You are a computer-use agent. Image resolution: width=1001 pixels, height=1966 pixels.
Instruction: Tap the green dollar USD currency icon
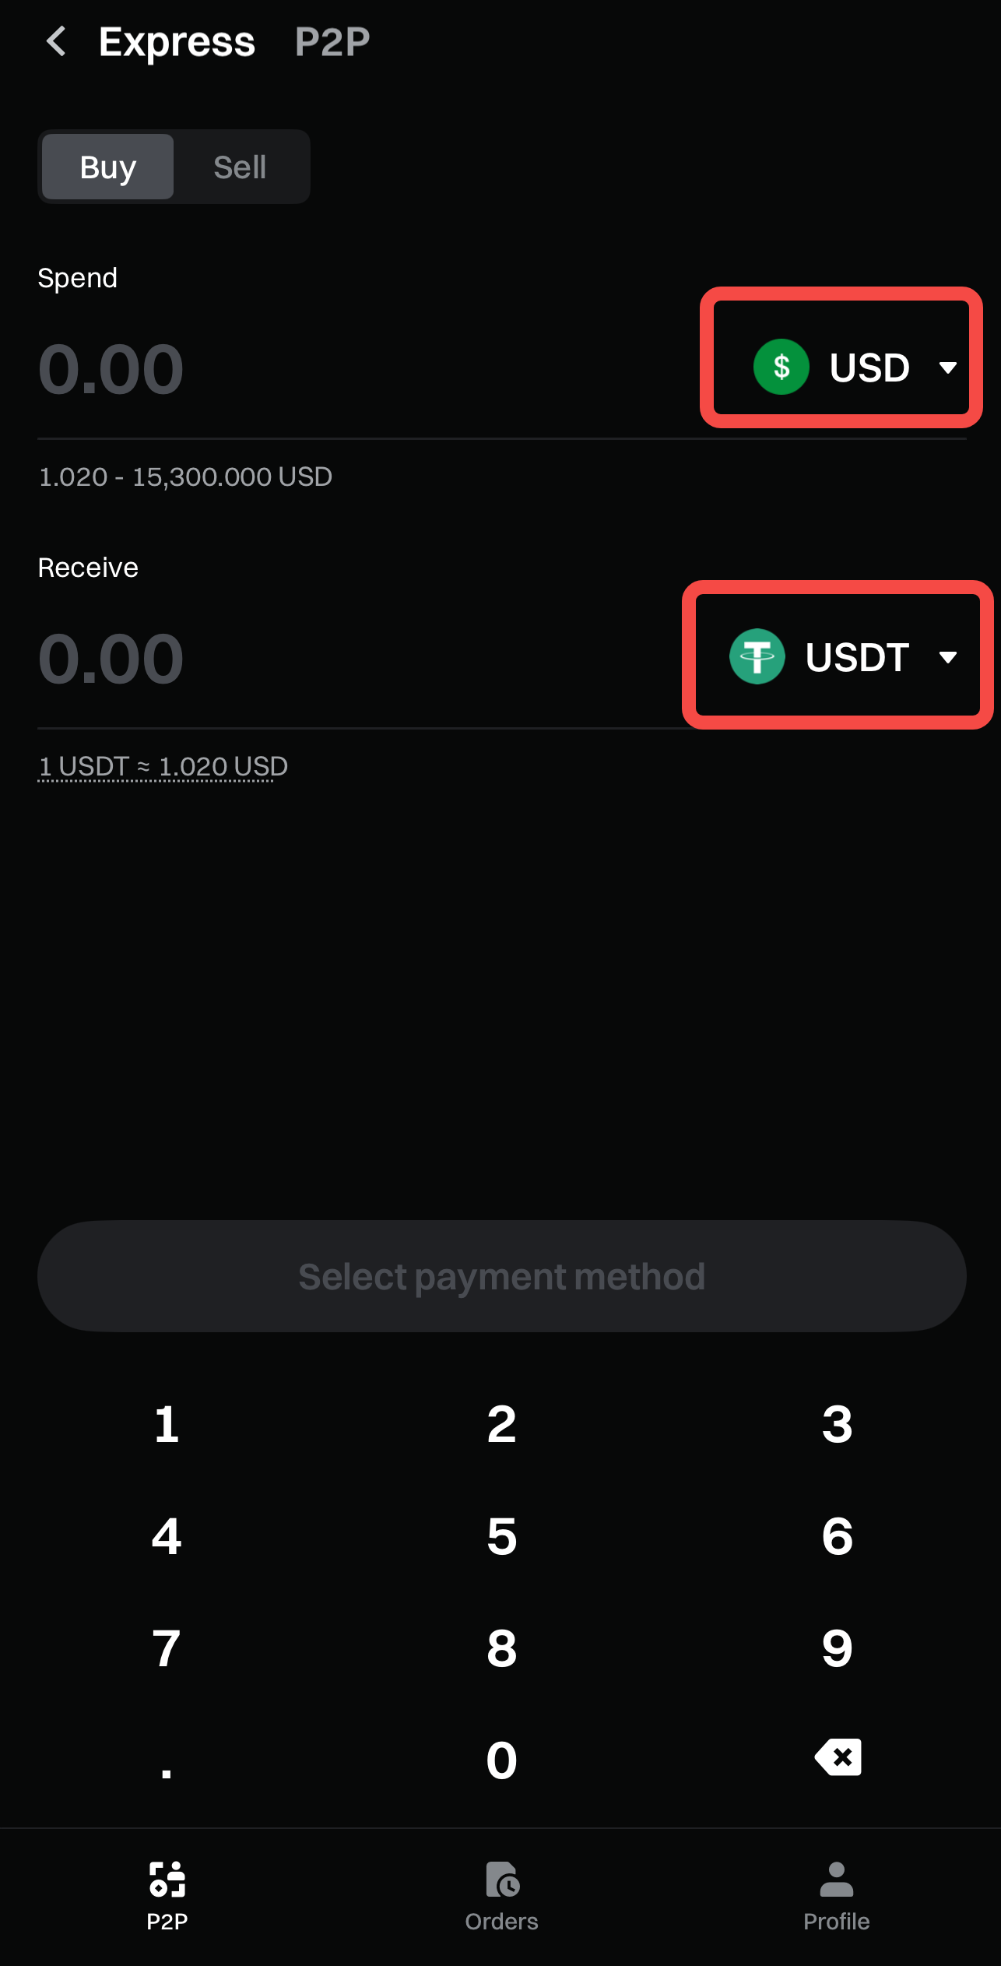click(x=781, y=367)
